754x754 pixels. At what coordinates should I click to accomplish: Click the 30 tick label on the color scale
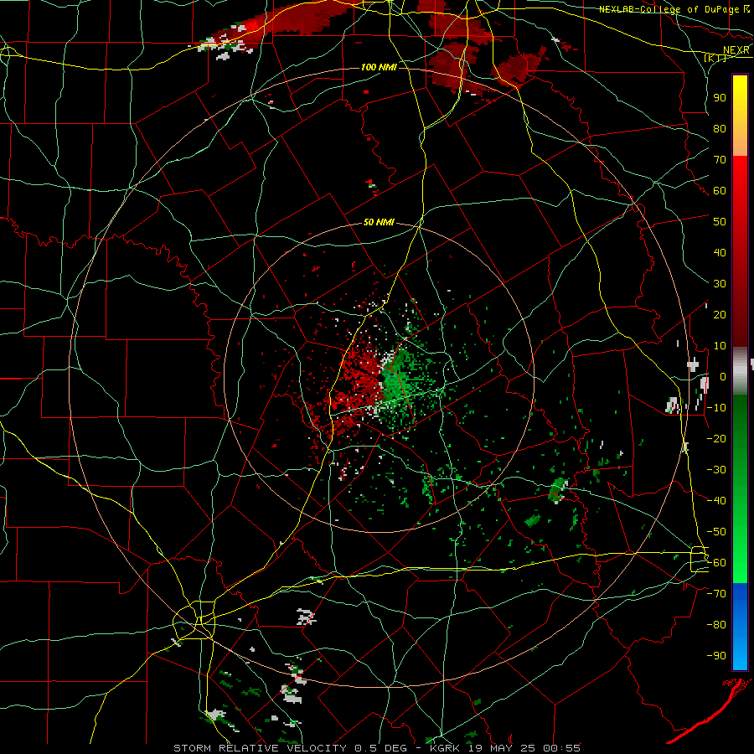click(720, 284)
